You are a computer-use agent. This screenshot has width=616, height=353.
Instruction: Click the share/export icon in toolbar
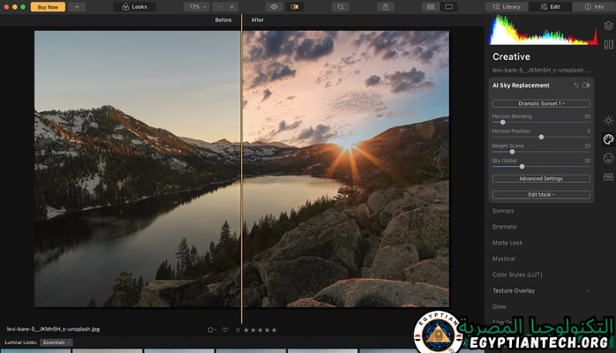pos(385,6)
